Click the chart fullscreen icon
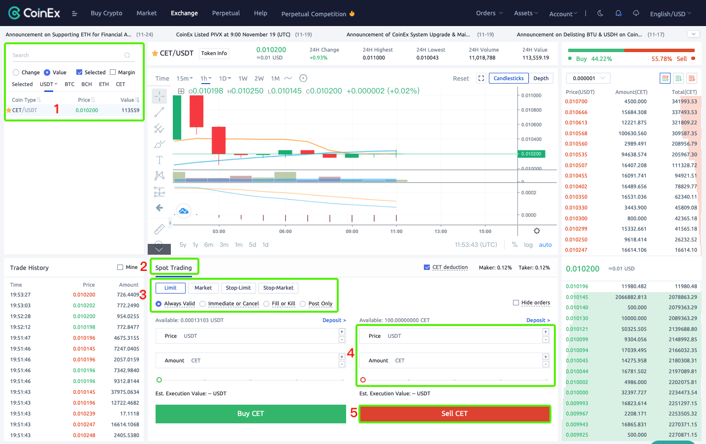This screenshot has width=706, height=444. point(481,78)
